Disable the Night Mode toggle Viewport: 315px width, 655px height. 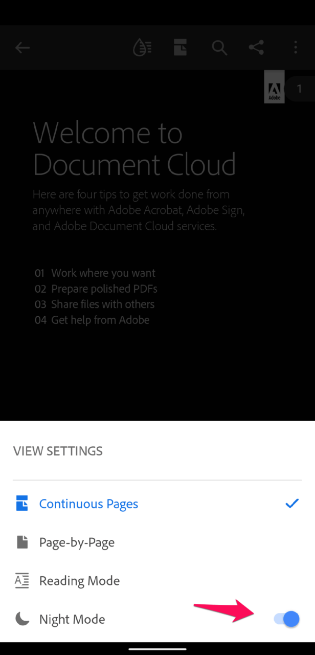point(285,619)
